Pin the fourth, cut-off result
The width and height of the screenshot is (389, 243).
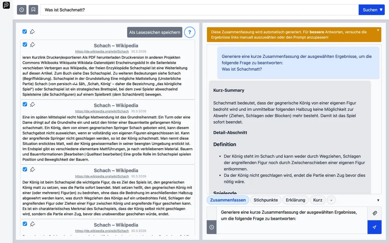(x=33, y=224)
